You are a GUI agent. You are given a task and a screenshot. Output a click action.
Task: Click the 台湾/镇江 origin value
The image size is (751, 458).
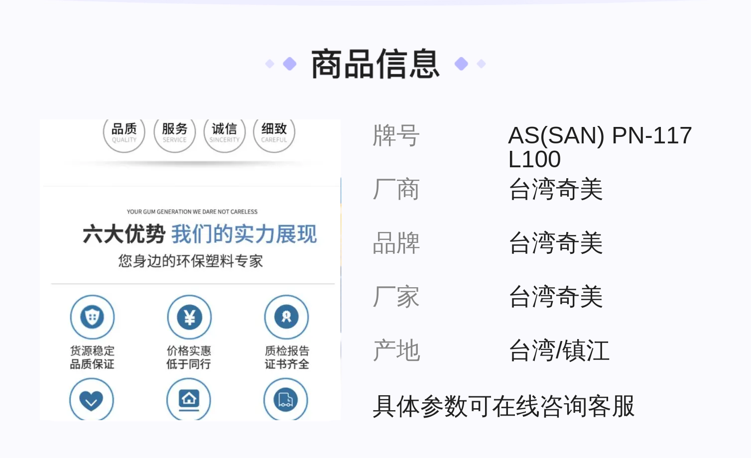(x=559, y=350)
